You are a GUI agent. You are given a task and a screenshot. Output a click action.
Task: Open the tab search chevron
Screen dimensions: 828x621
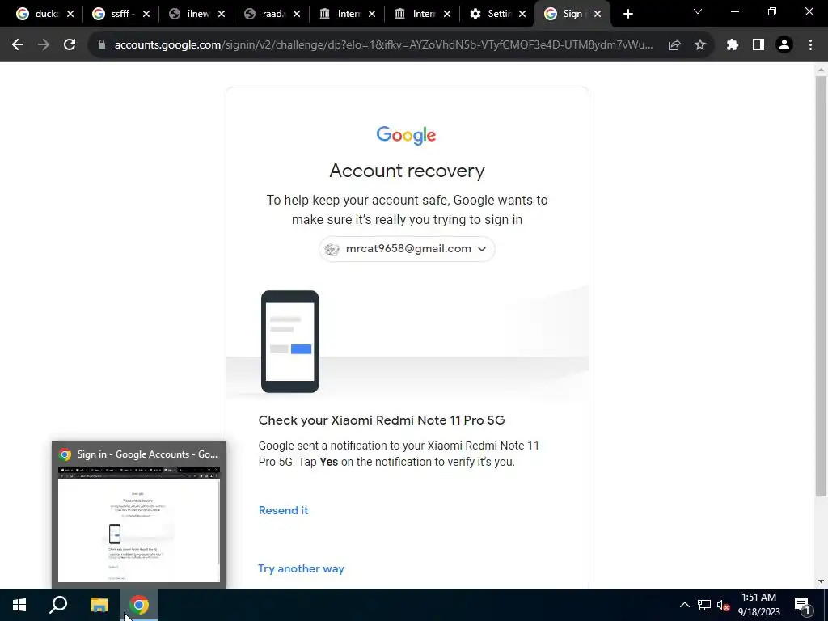(698, 11)
